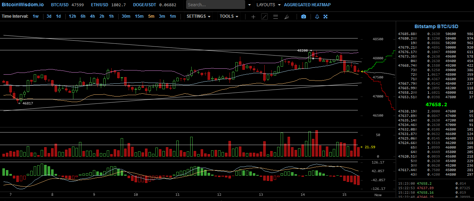The height and width of the screenshot is (201, 474).
Task: Go to BitcoinWisdom.io home logo
Action: click(23, 5)
